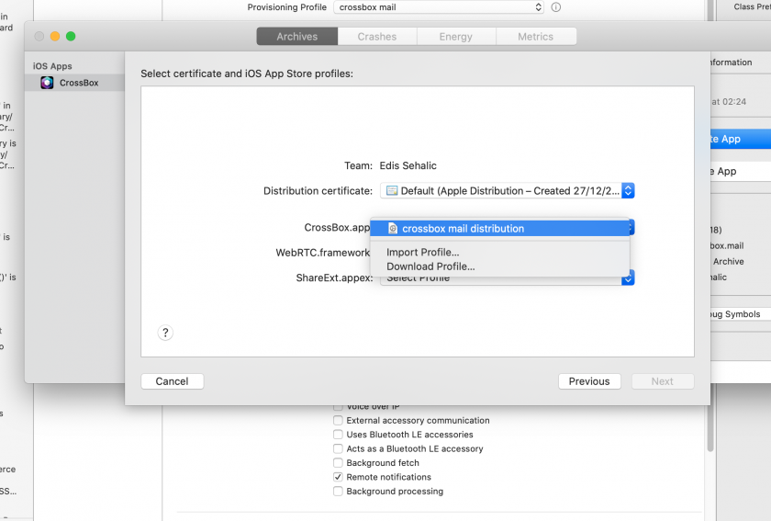
Task: Click the info icon beside Provisioning Profile
Action: tap(555, 7)
